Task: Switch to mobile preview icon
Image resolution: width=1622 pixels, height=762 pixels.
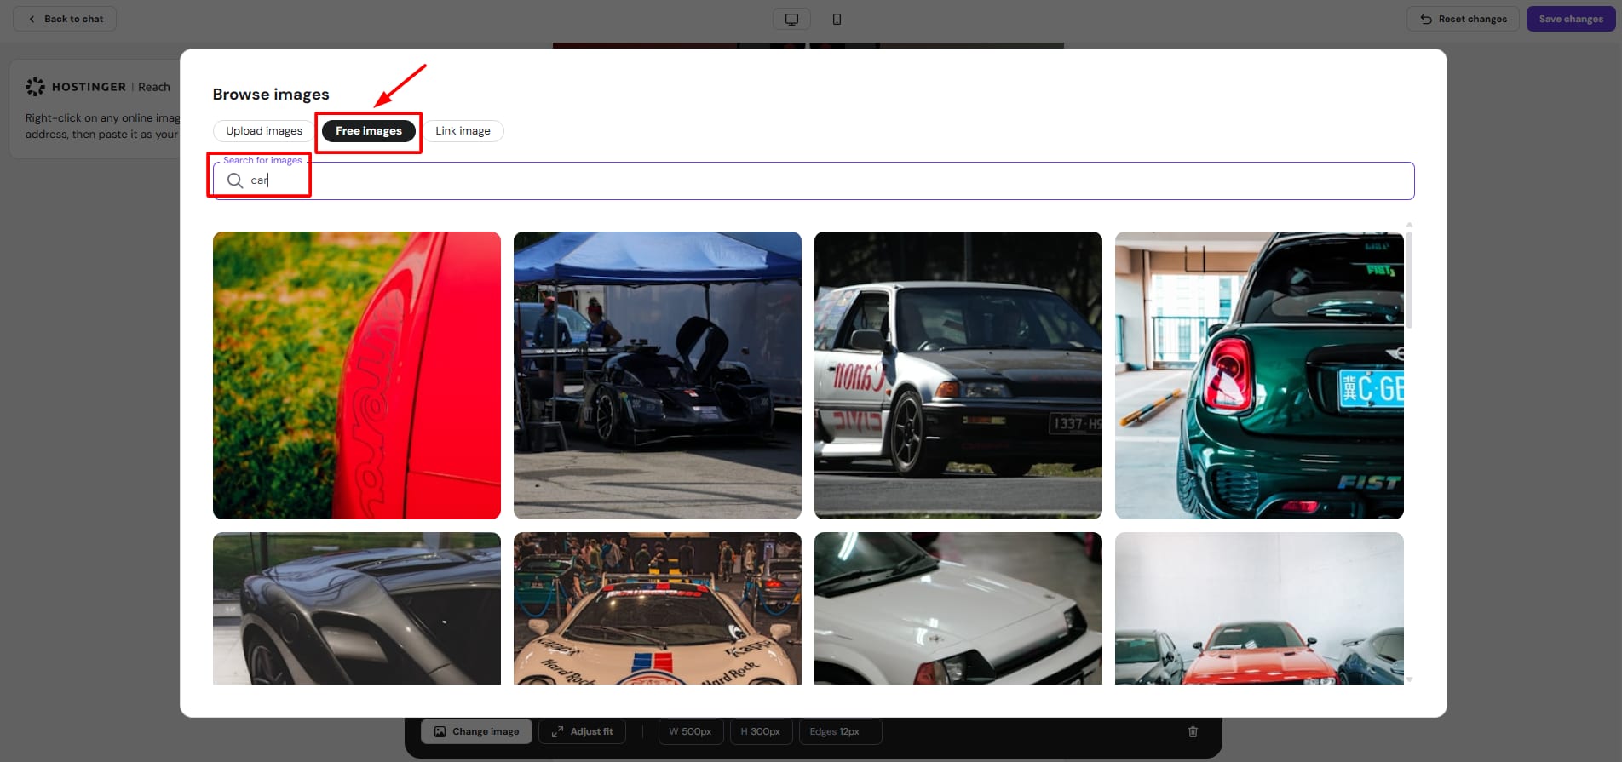Action: 837,19
